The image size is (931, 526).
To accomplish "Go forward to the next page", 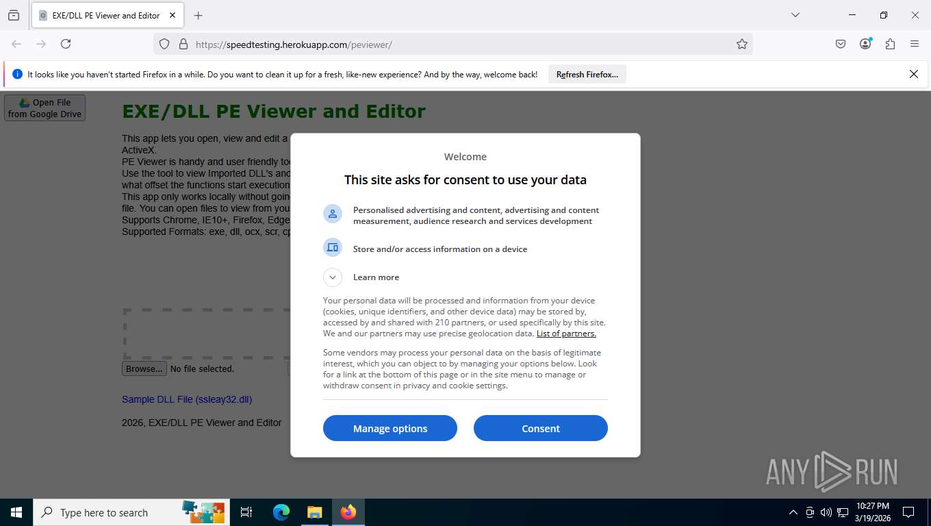I will point(41,44).
